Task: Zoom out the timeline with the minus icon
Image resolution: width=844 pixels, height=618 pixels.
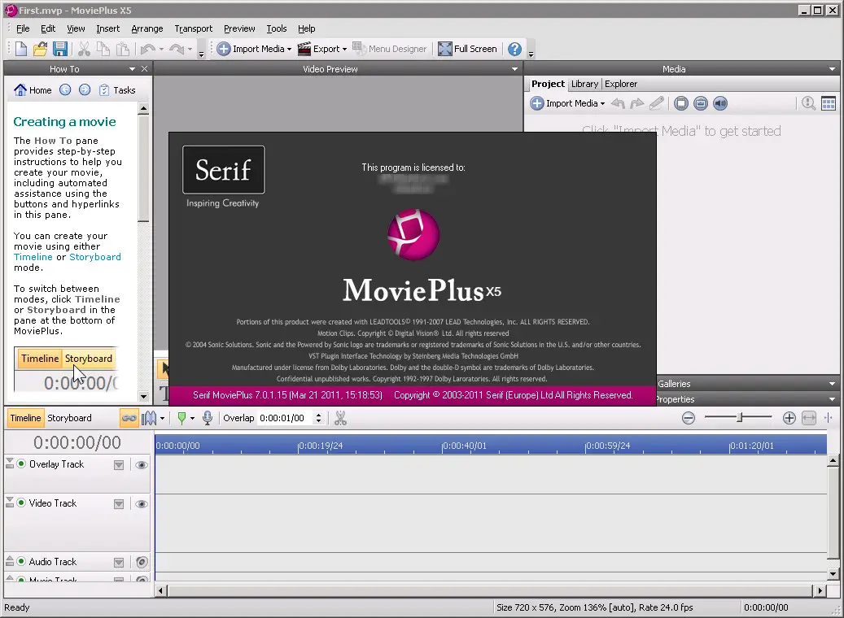Action: click(688, 418)
